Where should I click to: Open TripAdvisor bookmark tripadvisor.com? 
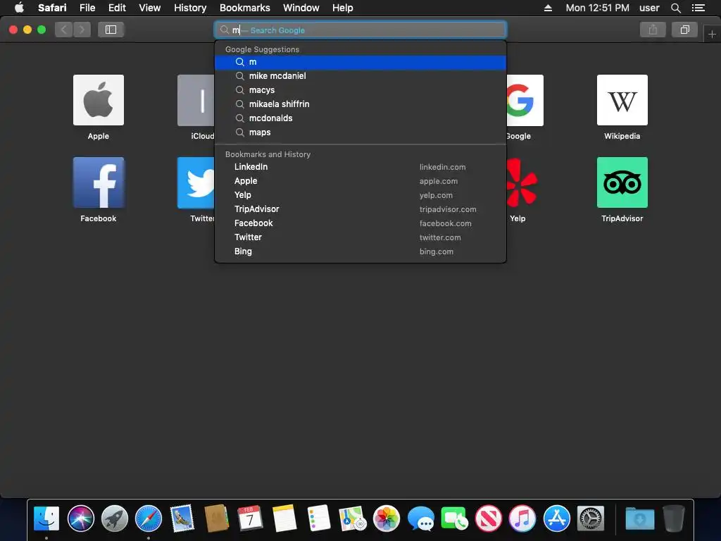coord(360,209)
